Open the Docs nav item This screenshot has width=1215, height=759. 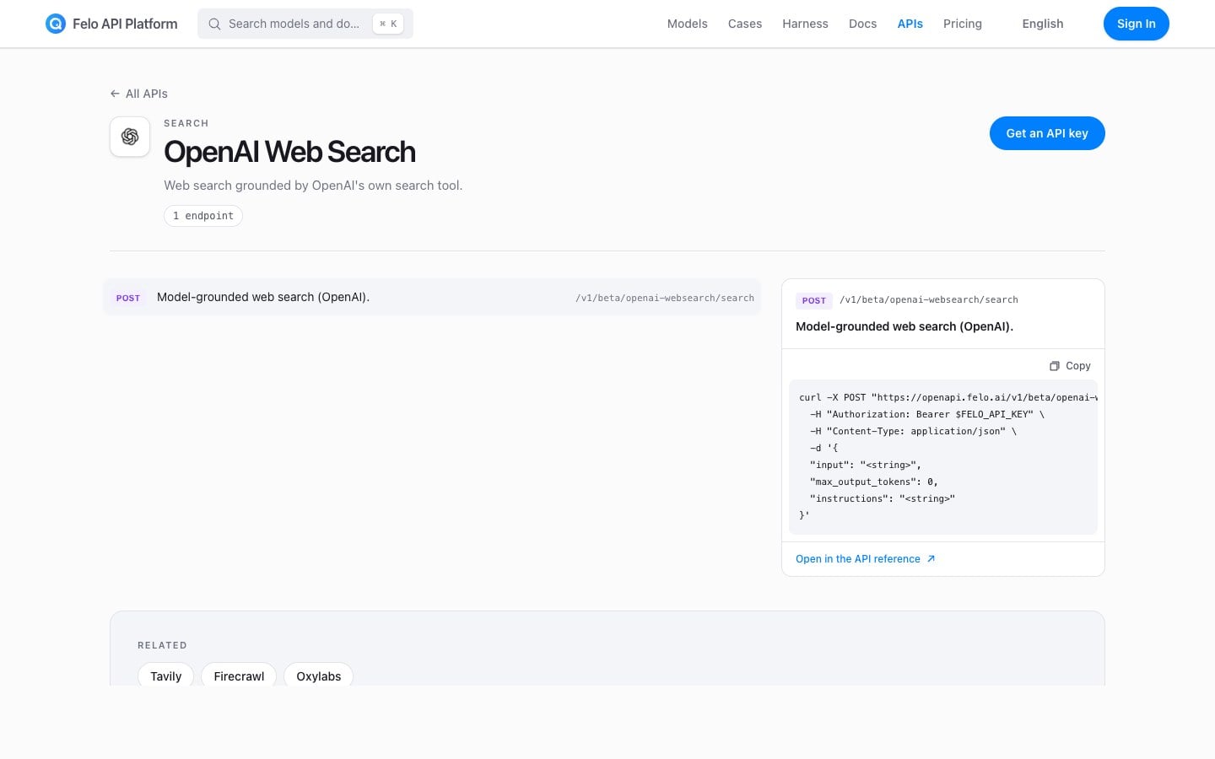click(862, 24)
